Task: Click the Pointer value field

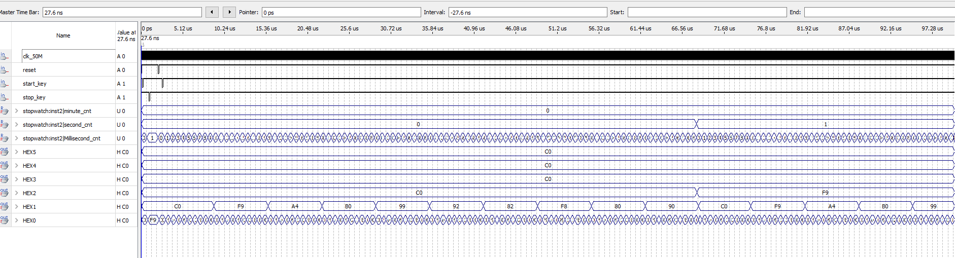Action: click(x=341, y=12)
